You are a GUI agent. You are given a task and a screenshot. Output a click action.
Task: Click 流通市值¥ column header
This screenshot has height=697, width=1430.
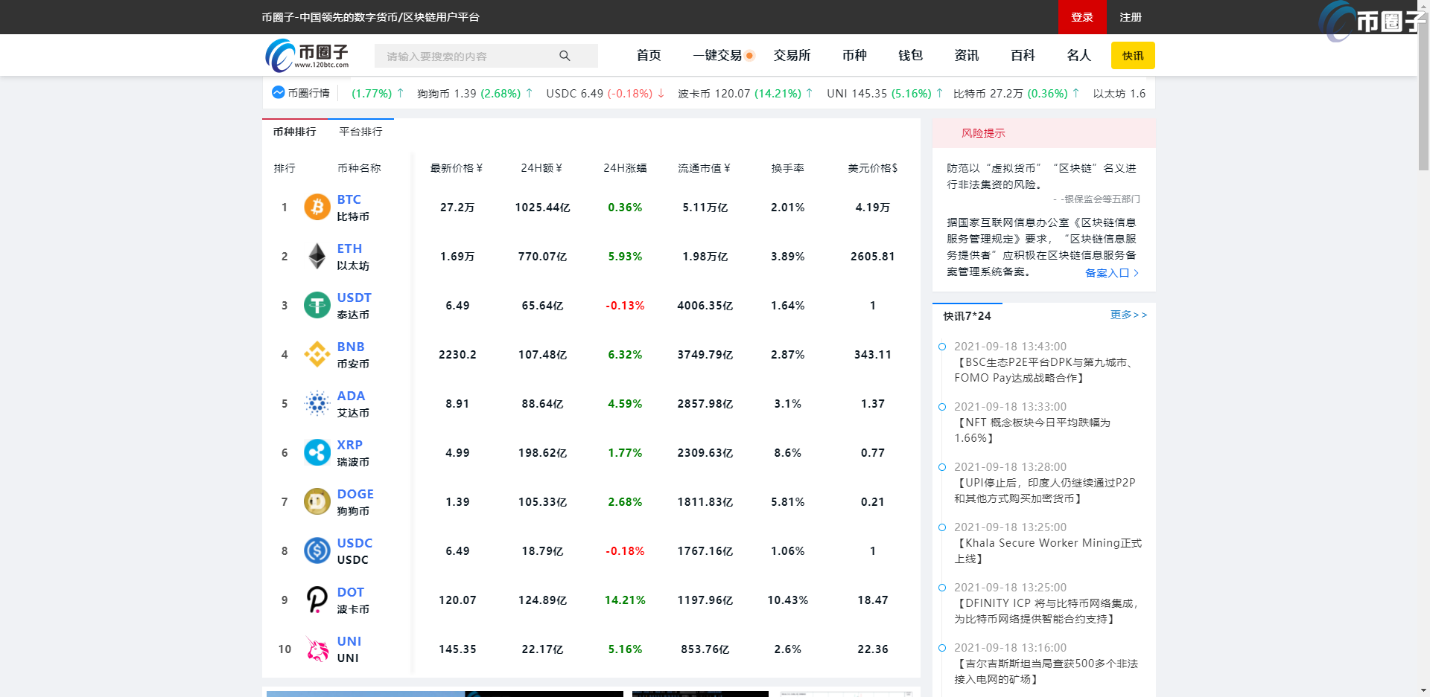704,168
